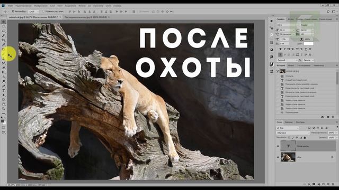
Task: Lock transparent pixels icon in Layers
Action: tap(289, 138)
